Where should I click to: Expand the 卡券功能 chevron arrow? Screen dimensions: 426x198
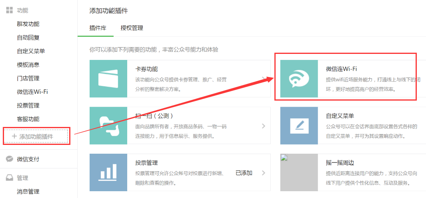263,79
